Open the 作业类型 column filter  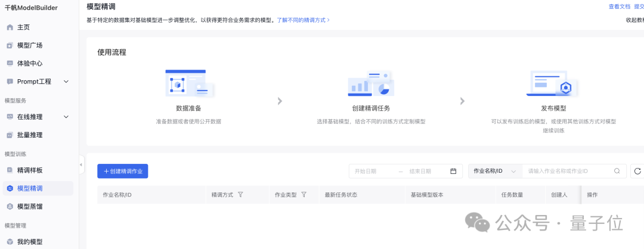(x=304, y=195)
